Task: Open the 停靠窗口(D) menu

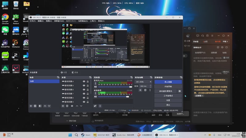Action: click(59, 21)
